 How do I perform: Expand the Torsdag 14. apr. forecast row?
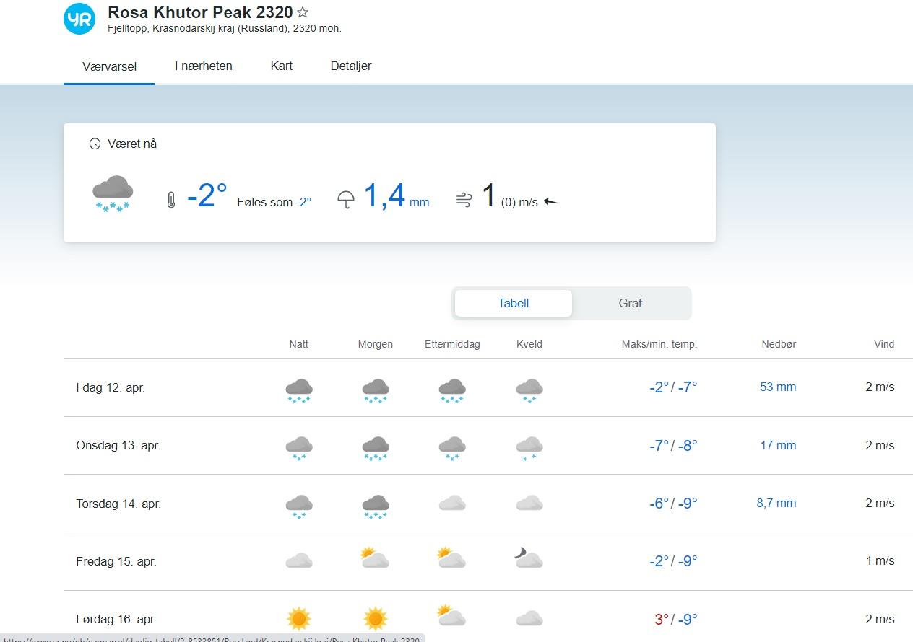click(118, 504)
